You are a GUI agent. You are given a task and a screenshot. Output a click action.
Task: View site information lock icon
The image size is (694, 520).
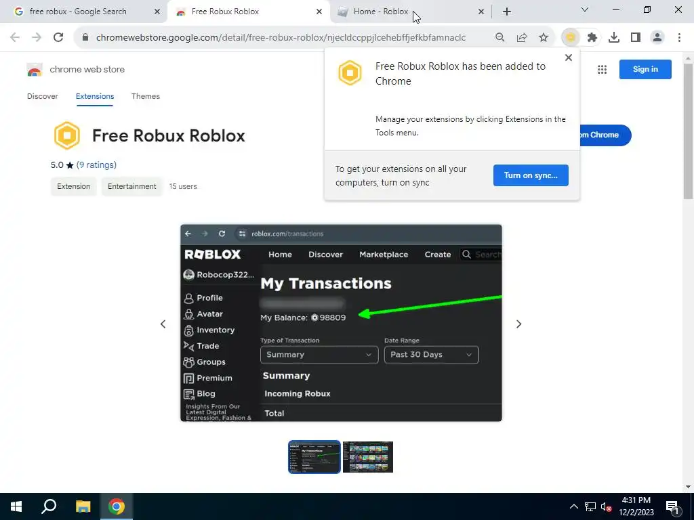point(85,38)
